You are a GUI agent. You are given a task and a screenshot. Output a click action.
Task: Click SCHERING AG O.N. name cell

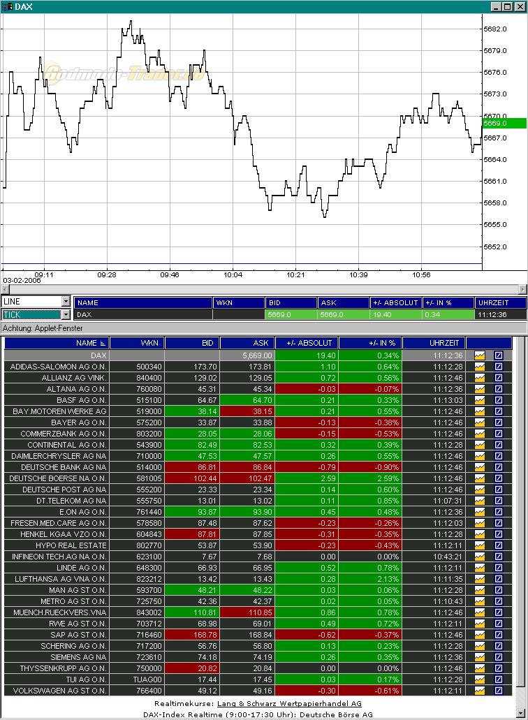coord(57,646)
